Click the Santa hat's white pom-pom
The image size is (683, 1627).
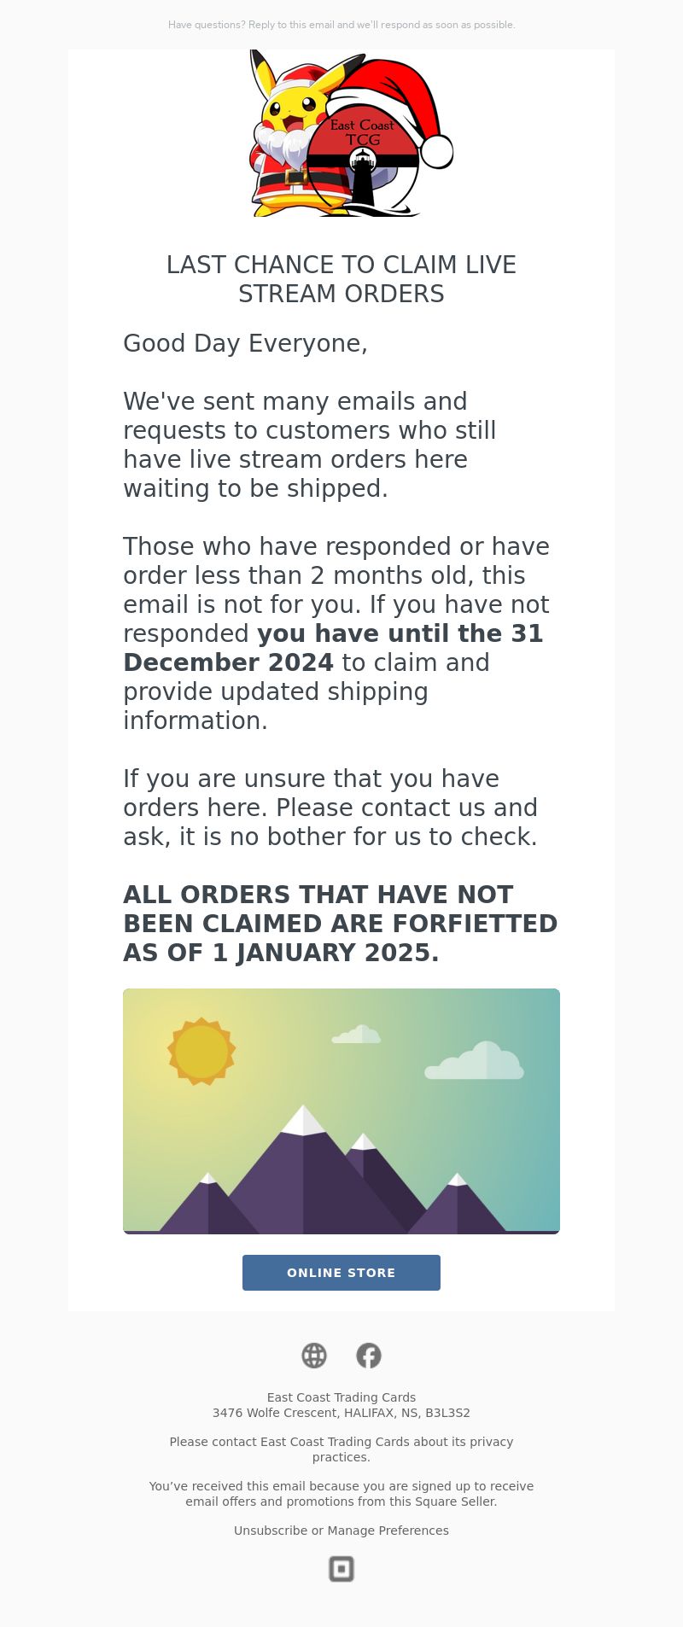click(437, 152)
